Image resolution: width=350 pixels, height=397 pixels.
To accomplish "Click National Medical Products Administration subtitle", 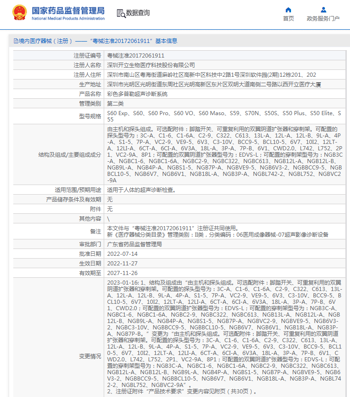I will tap(68, 18).
